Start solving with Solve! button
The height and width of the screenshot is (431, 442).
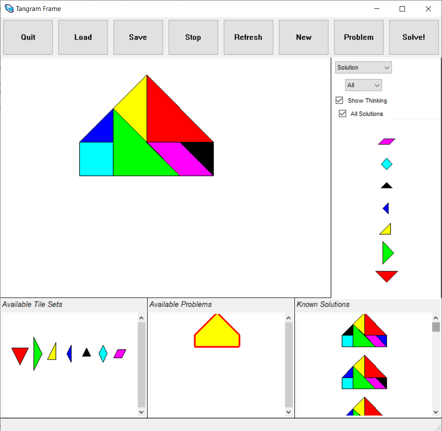[414, 37]
